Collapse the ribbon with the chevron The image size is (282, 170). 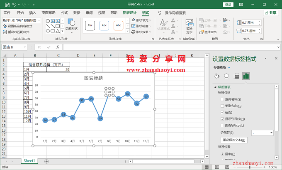(278, 39)
